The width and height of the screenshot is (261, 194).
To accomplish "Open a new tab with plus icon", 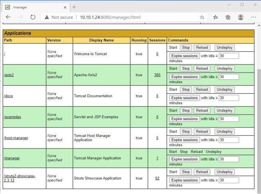I will click(74, 7).
